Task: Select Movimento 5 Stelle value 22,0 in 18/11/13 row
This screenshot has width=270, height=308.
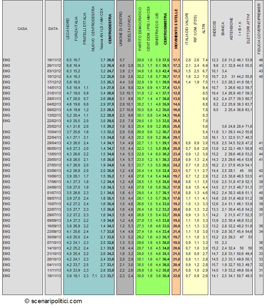Action: (x=176, y=276)
